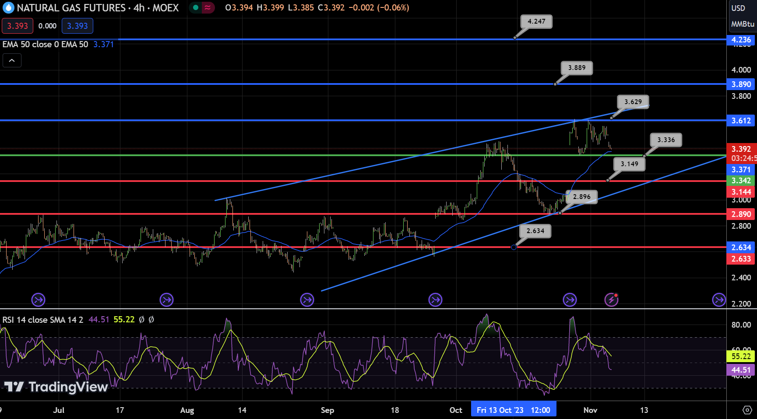The height and width of the screenshot is (419, 757).
Task: Click the contract rollover icon before Nov
Action: pos(570,300)
